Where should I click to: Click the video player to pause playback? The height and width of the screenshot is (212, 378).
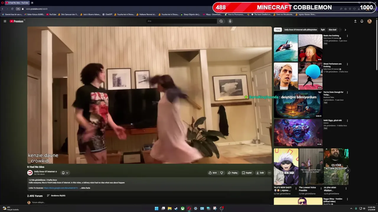point(149,95)
